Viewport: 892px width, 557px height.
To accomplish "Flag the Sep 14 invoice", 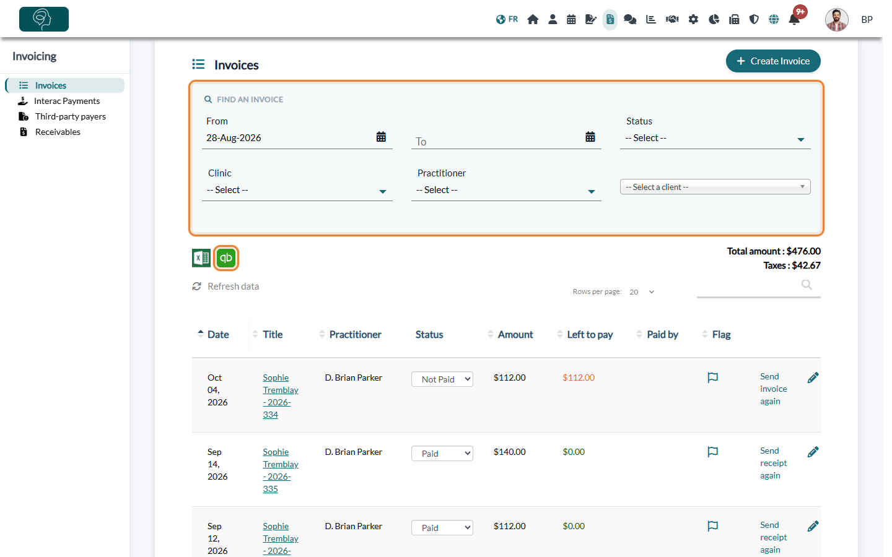I will [713, 452].
